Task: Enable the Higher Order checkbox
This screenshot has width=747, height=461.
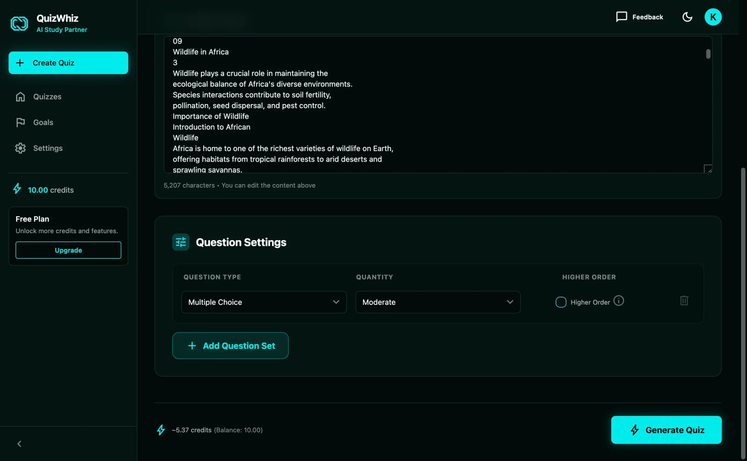Action: (561, 302)
